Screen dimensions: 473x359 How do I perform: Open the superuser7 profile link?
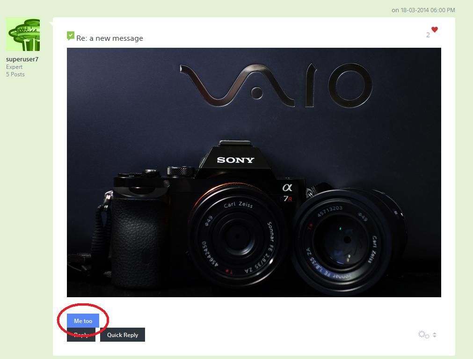[x=22, y=59]
